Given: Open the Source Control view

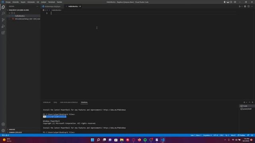Looking at the screenshot, I should [3, 20].
